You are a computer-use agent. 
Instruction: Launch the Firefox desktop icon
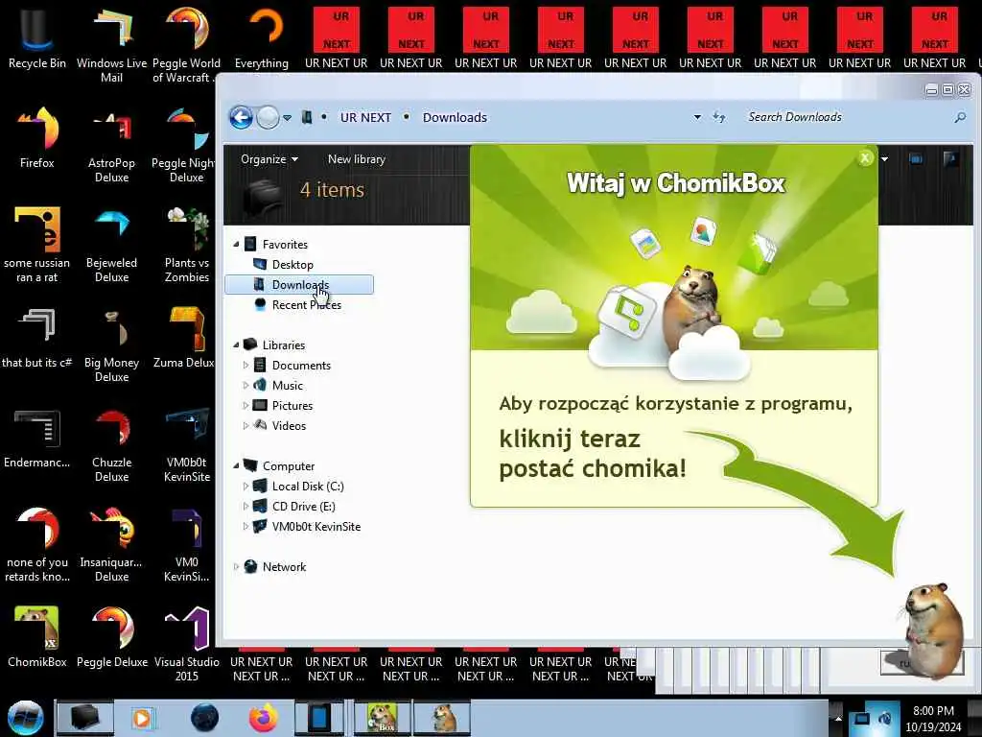(37, 138)
